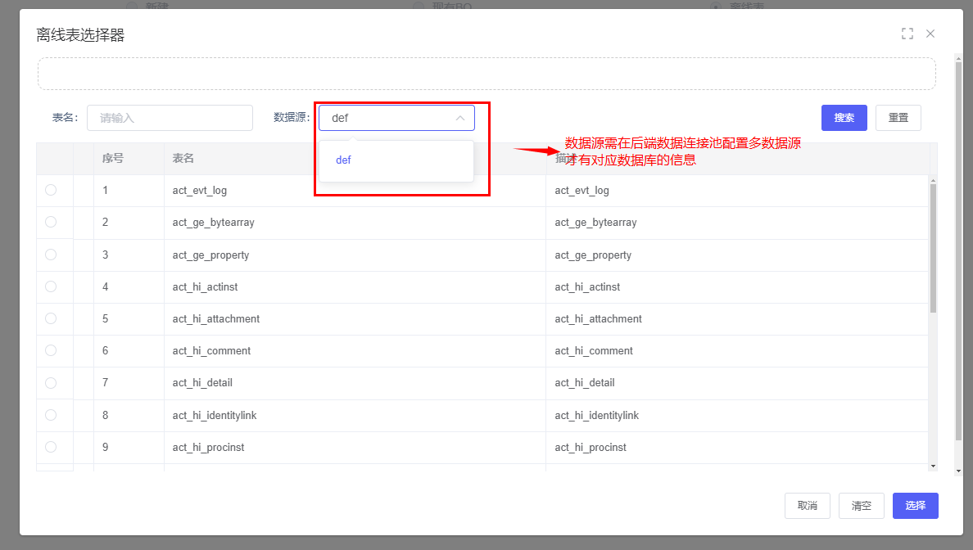The height and width of the screenshot is (550, 973).
Task: Collapse the 数据源 dropdown chevron
Action: coord(459,118)
